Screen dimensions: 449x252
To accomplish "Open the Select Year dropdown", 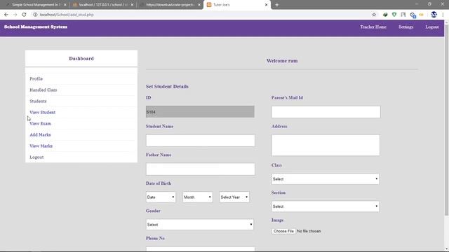I will (x=234, y=197).
